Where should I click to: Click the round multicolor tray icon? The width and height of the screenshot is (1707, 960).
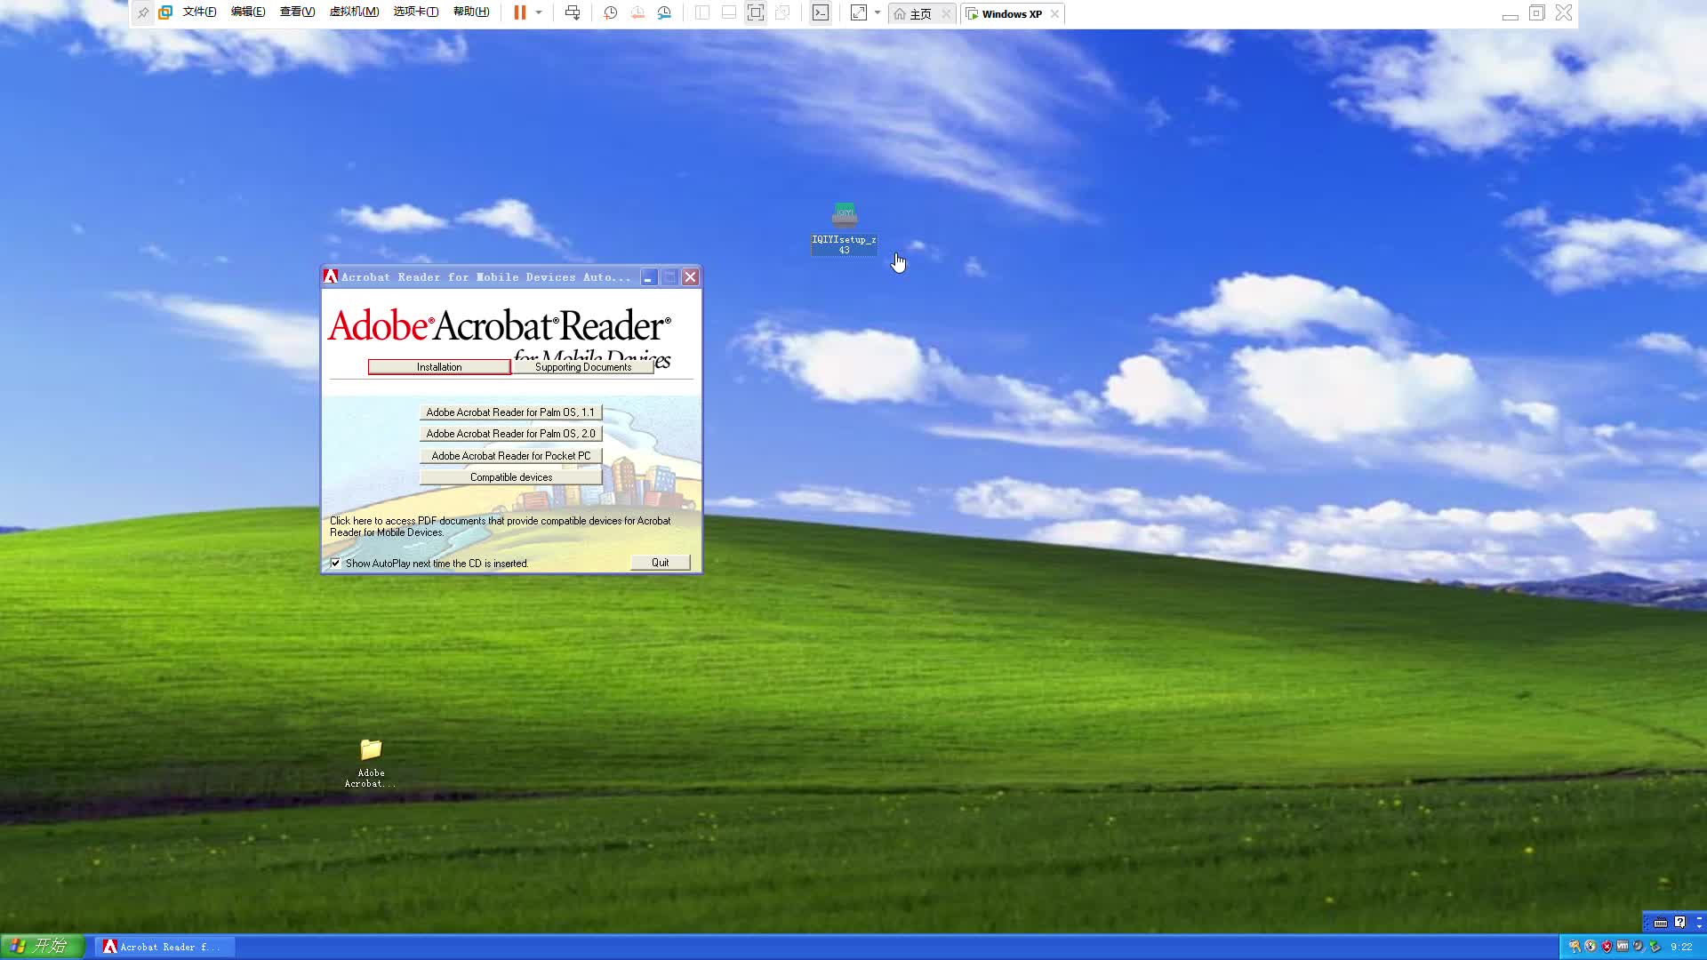click(1591, 946)
